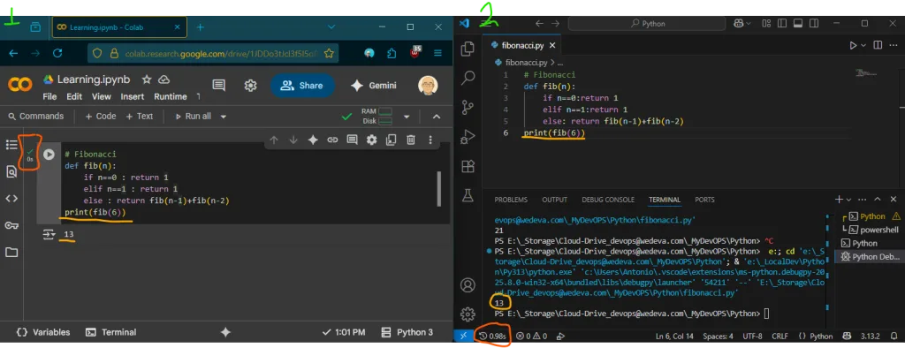Bookmark the Colab page with star

pos(329,53)
